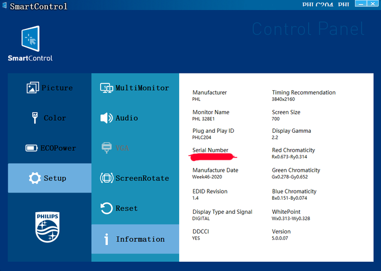Click the Color paintbrush icon
The height and width of the screenshot is (271, 381).
tap(35, 118)
